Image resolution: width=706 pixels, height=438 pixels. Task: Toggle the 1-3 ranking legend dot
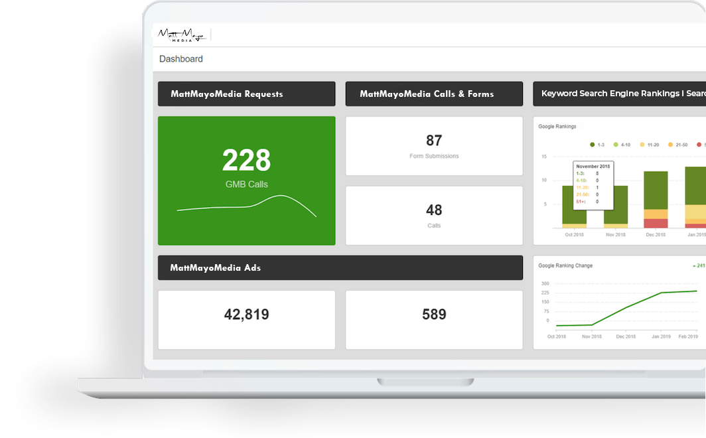click(x=593, y=144)
